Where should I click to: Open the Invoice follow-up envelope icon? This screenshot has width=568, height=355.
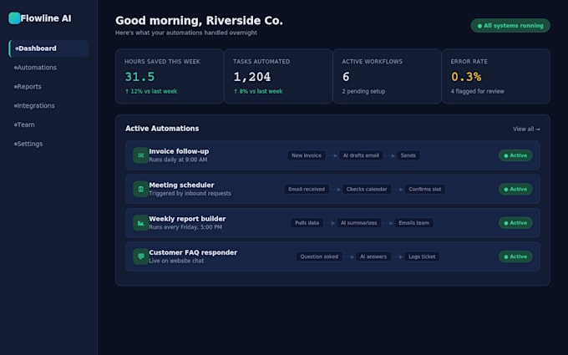tap(141, 155)
